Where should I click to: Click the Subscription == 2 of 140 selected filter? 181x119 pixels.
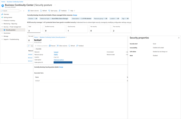point(81,18)
